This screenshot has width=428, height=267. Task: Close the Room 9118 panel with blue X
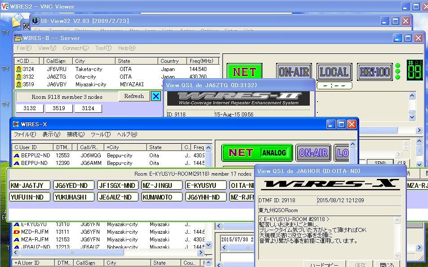click(156, 96)
